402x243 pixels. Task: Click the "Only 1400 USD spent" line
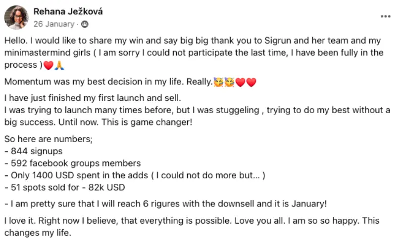click(x=135, y=175)
